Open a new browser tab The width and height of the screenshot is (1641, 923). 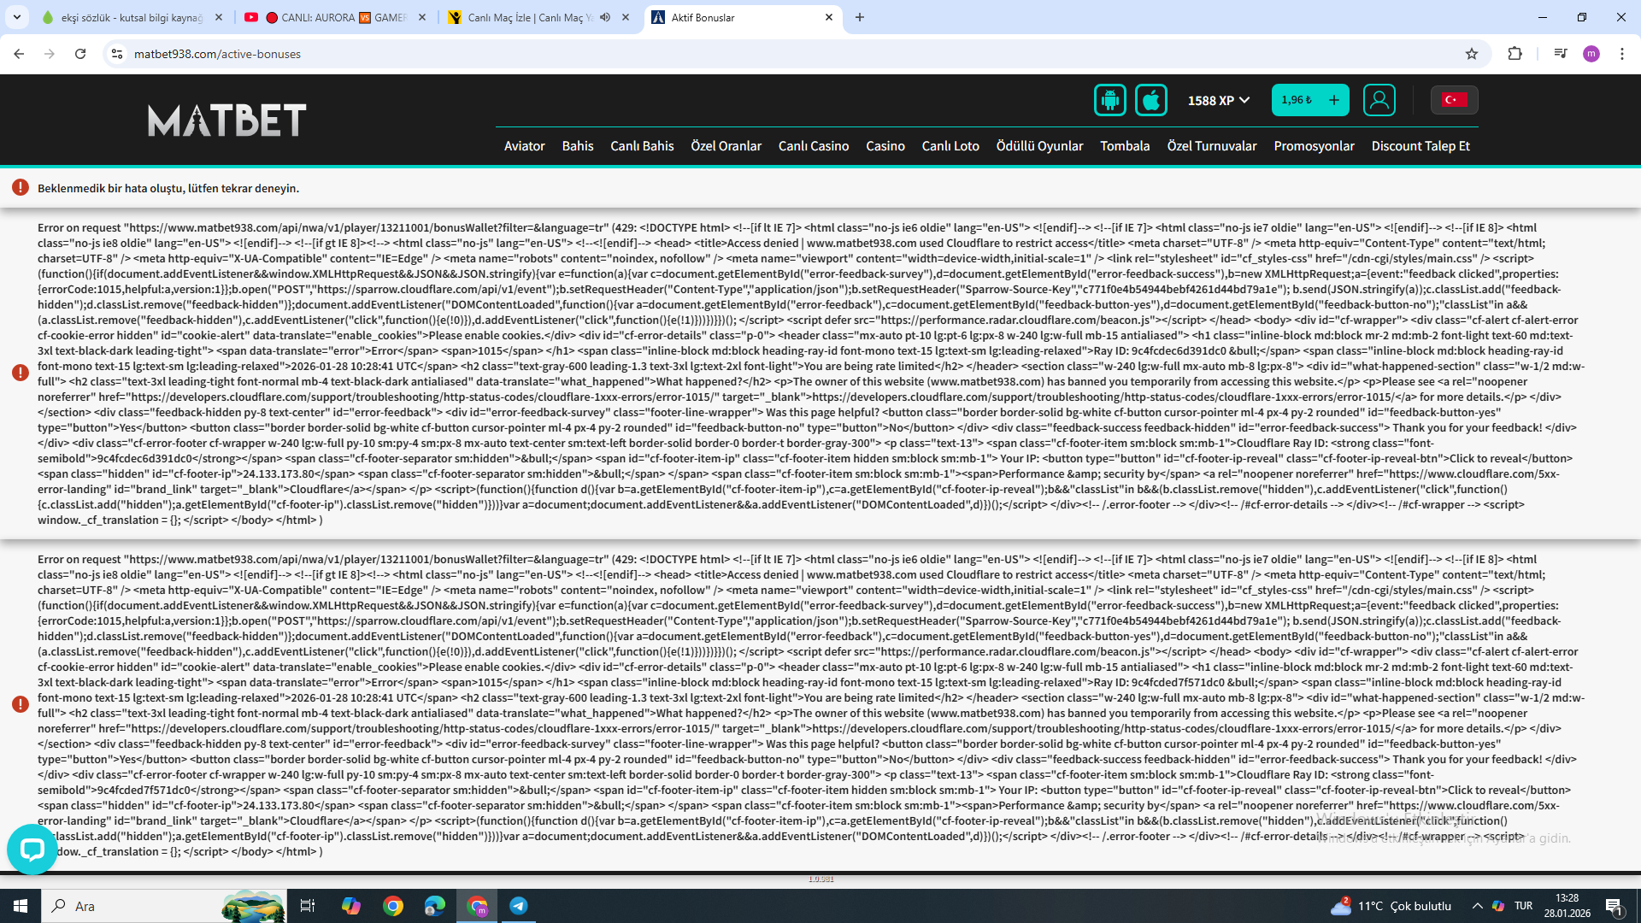pos(860,17)
